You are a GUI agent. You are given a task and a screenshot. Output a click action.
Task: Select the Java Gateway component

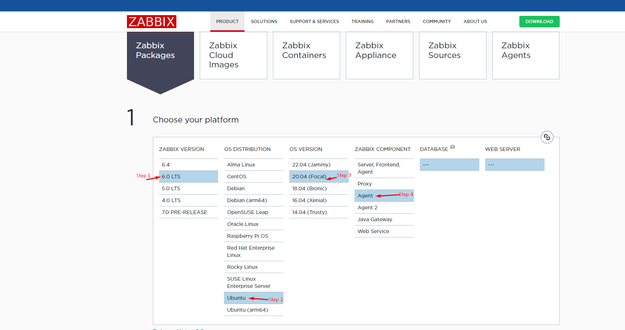tap(384, 219)
